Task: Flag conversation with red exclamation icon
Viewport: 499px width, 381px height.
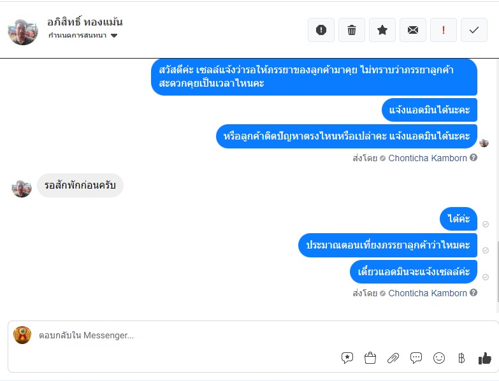Action: pyautogui.click(x=444, y=30)
